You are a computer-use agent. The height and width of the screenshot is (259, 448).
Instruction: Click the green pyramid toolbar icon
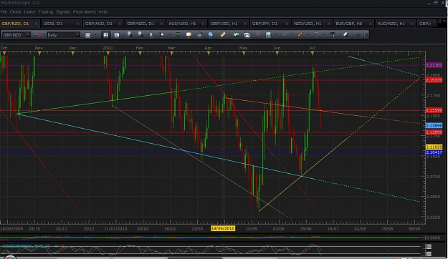tap(358, 34)
